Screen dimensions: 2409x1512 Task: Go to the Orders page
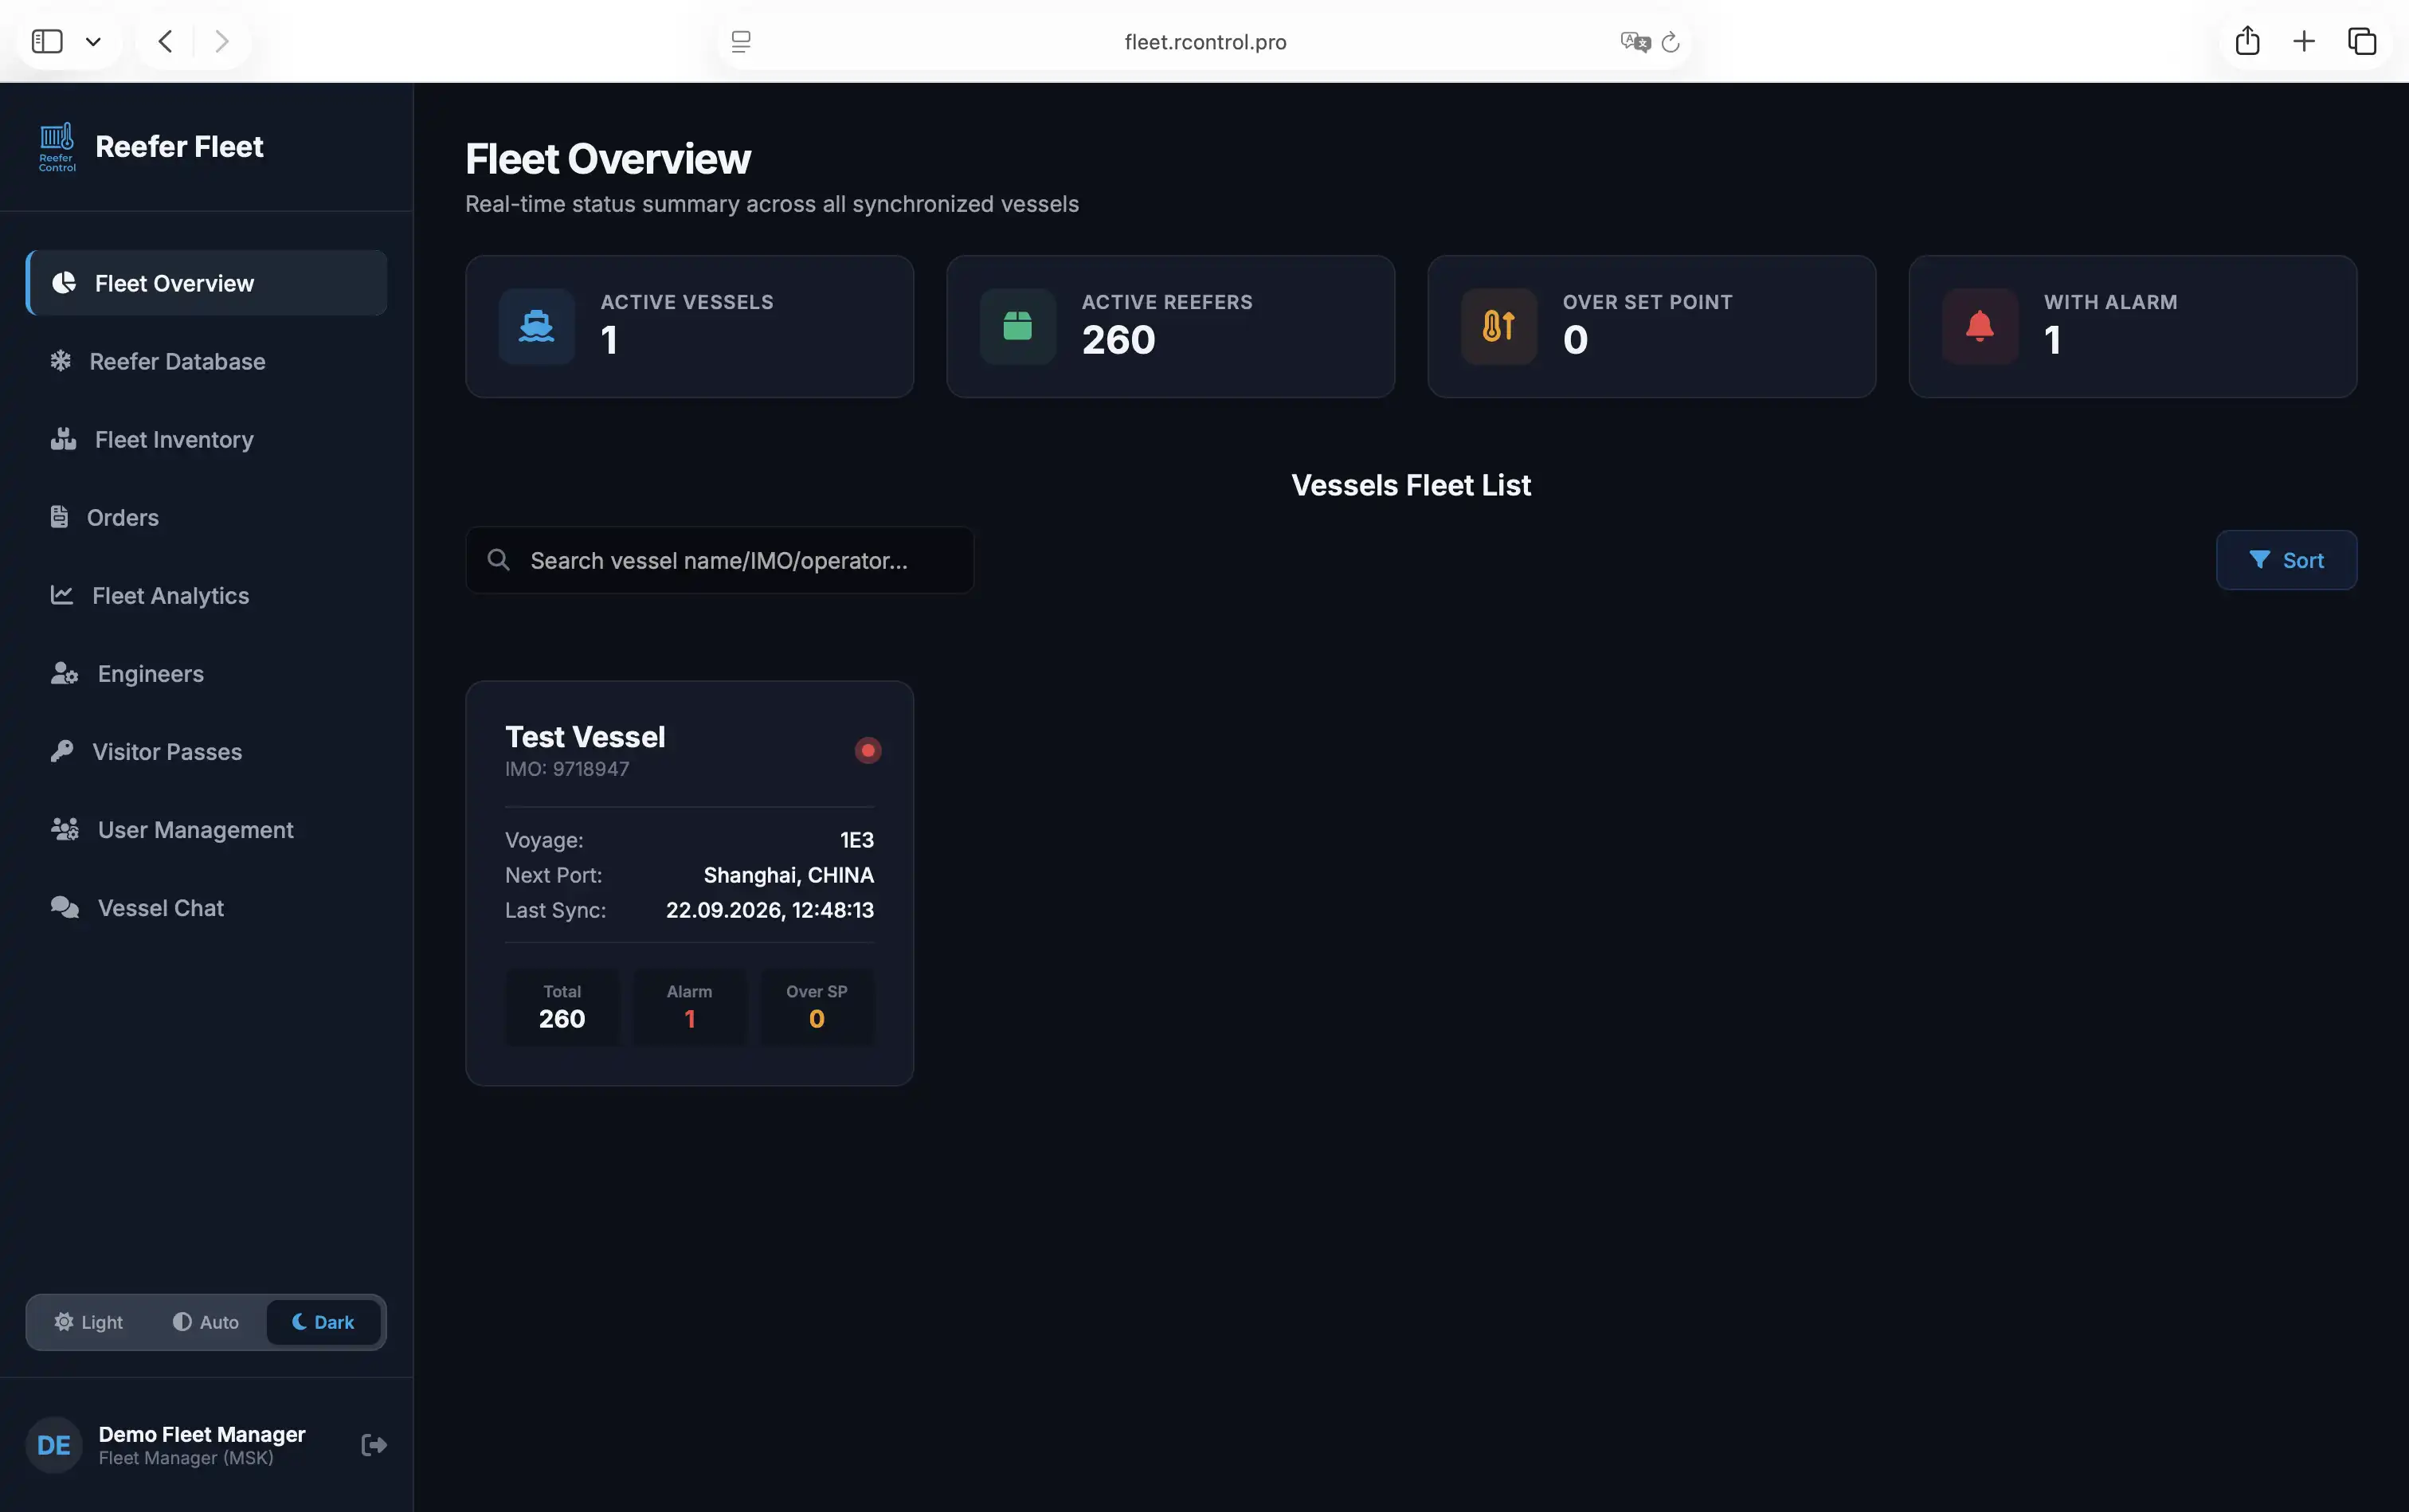[206, 517]
